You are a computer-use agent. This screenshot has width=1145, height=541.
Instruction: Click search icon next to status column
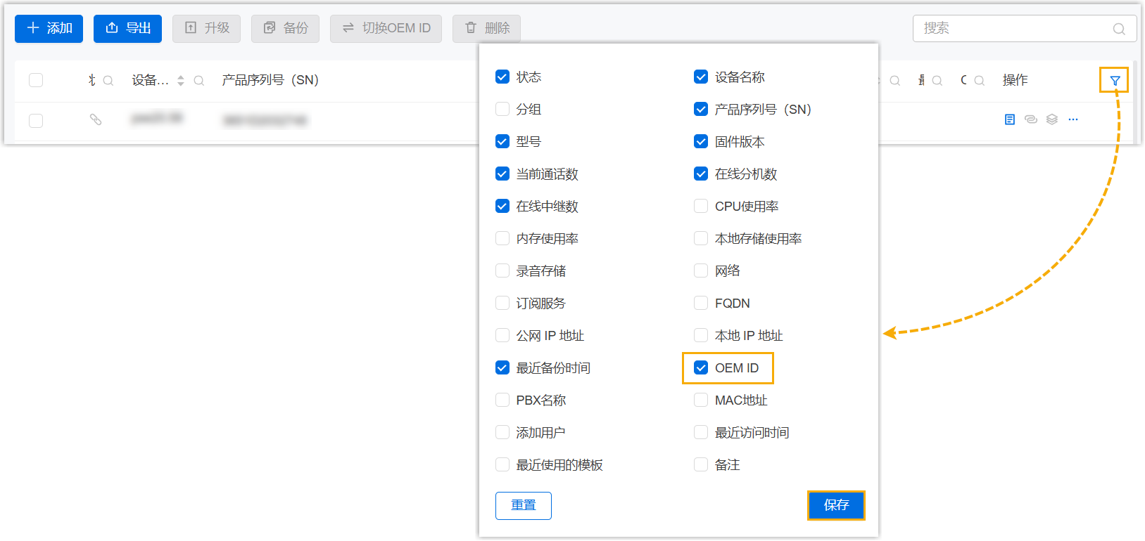click(x=108, y=81)
